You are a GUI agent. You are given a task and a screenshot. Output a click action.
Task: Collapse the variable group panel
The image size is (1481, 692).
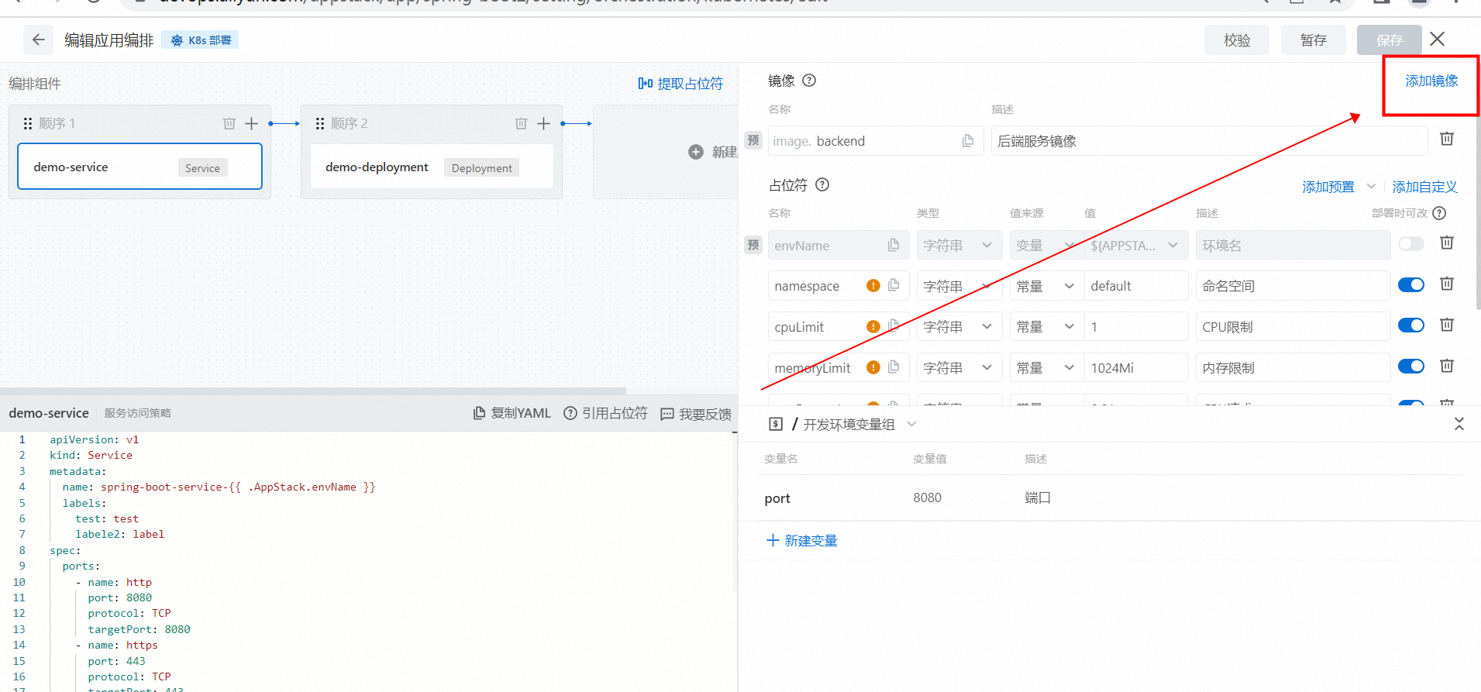pos(1459,424)
